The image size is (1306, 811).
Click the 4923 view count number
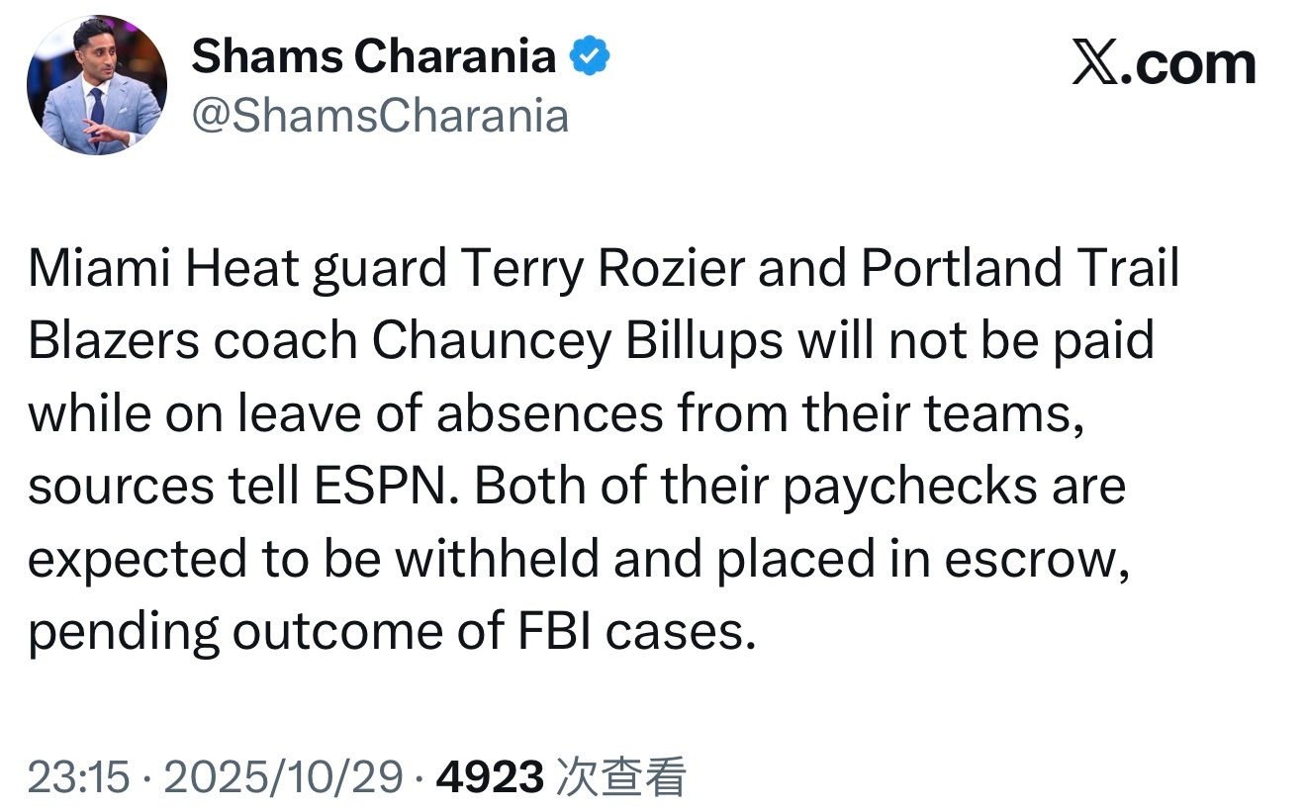[490, 777]
